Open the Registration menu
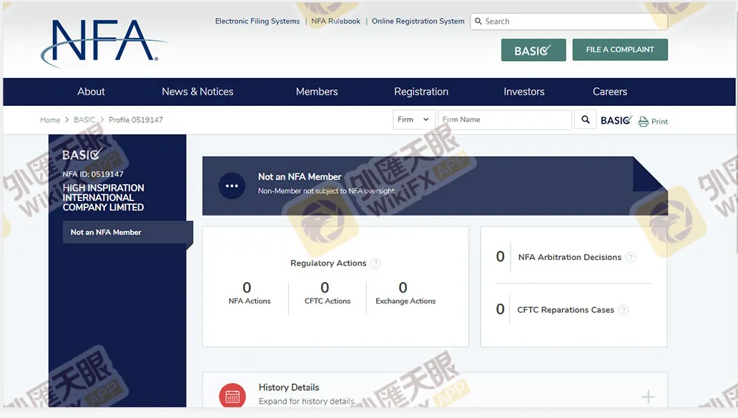The image size is (738, 418). [421, 92]
